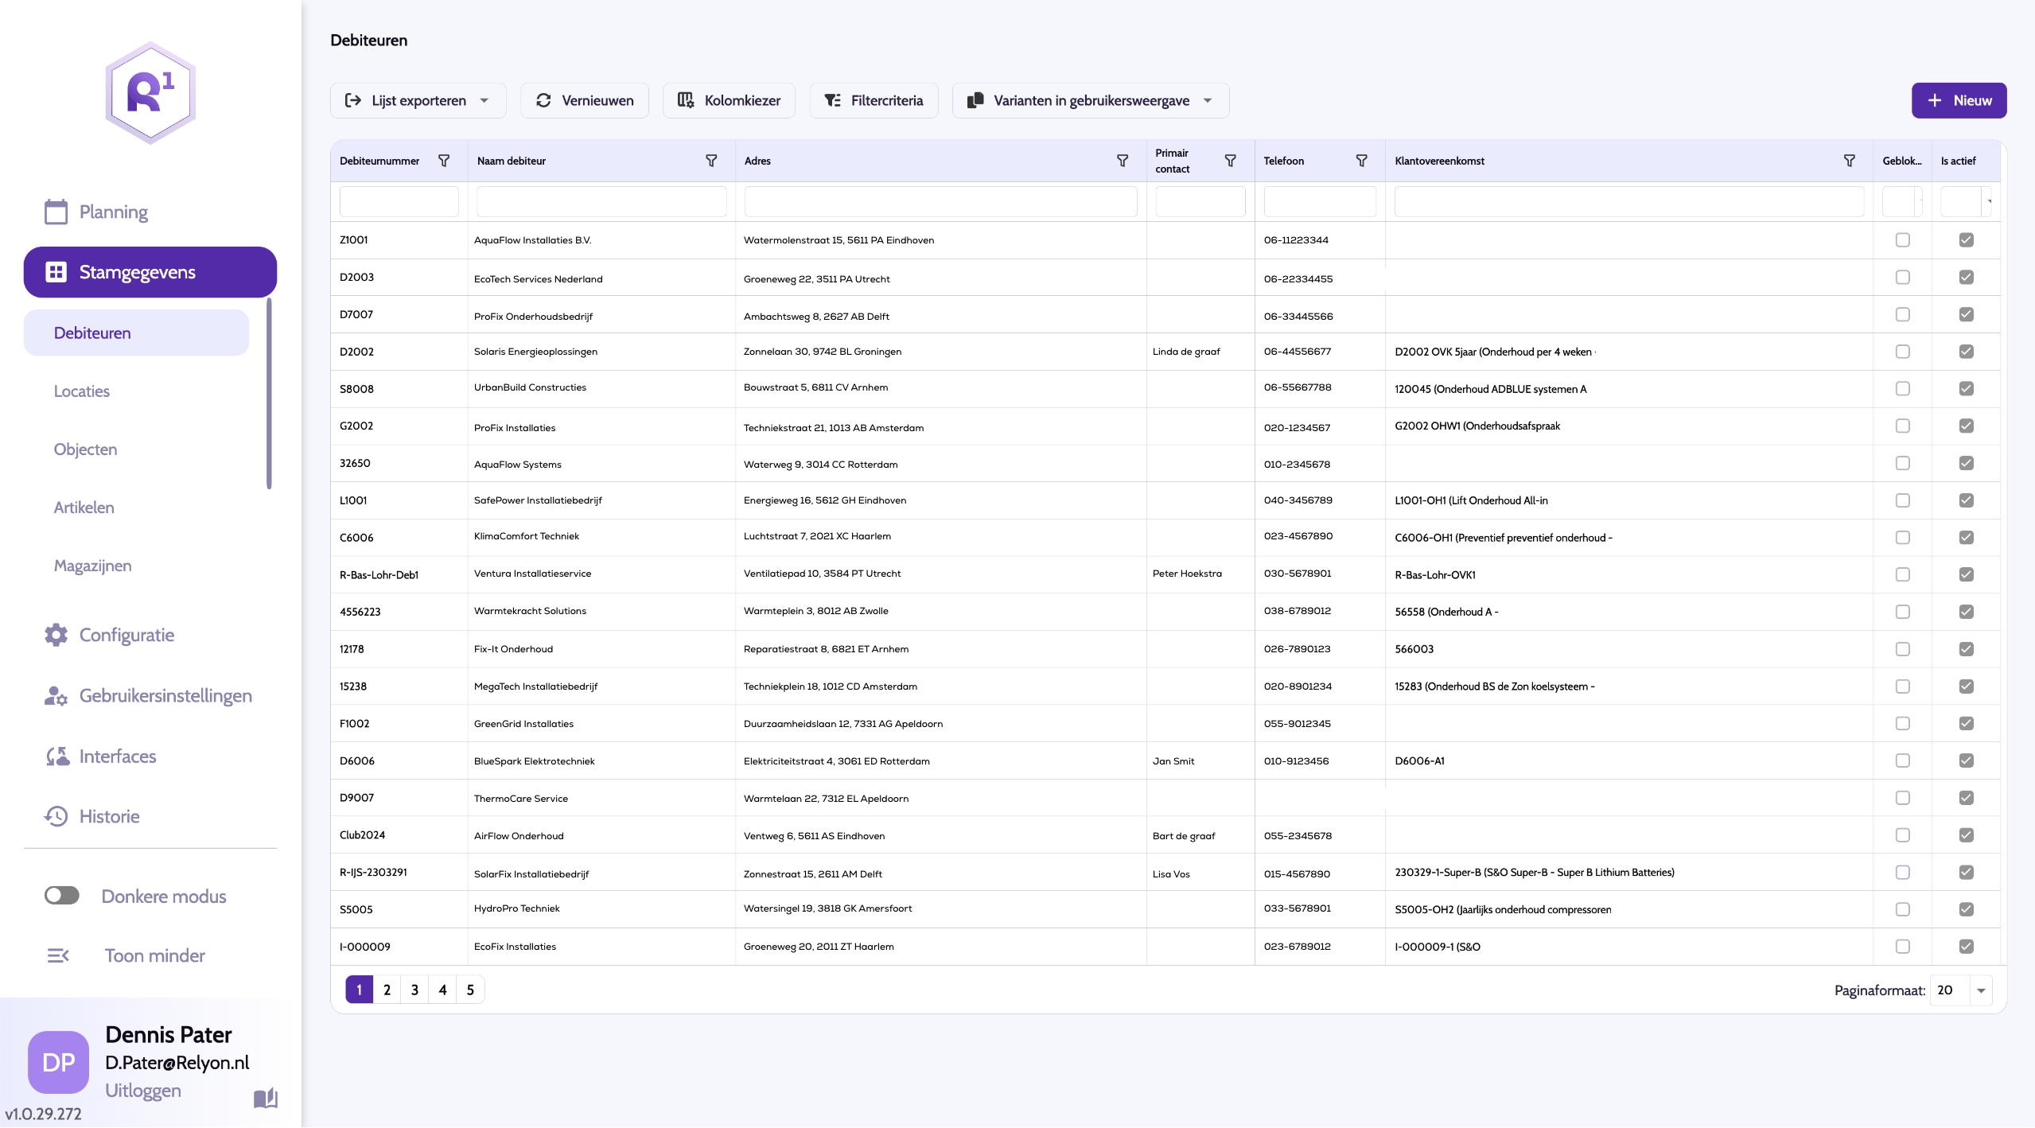Click the filter icon on Debiteurnummer column
This screenshot has width=2035, height=1128.
point(444,161)
